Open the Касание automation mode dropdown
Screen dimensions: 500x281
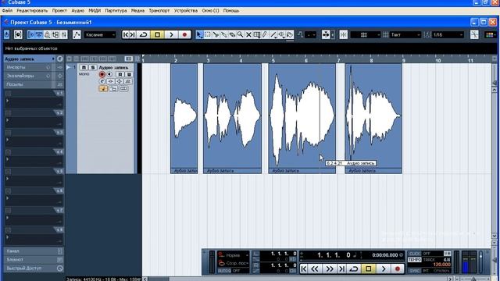pos(100,34)
